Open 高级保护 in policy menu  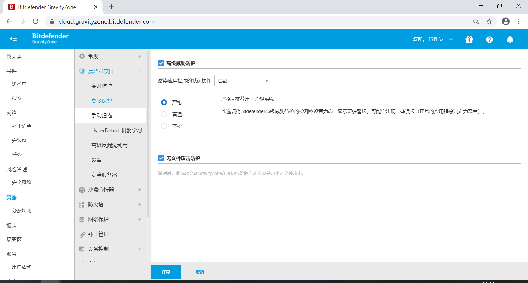(x=101, y=101)
